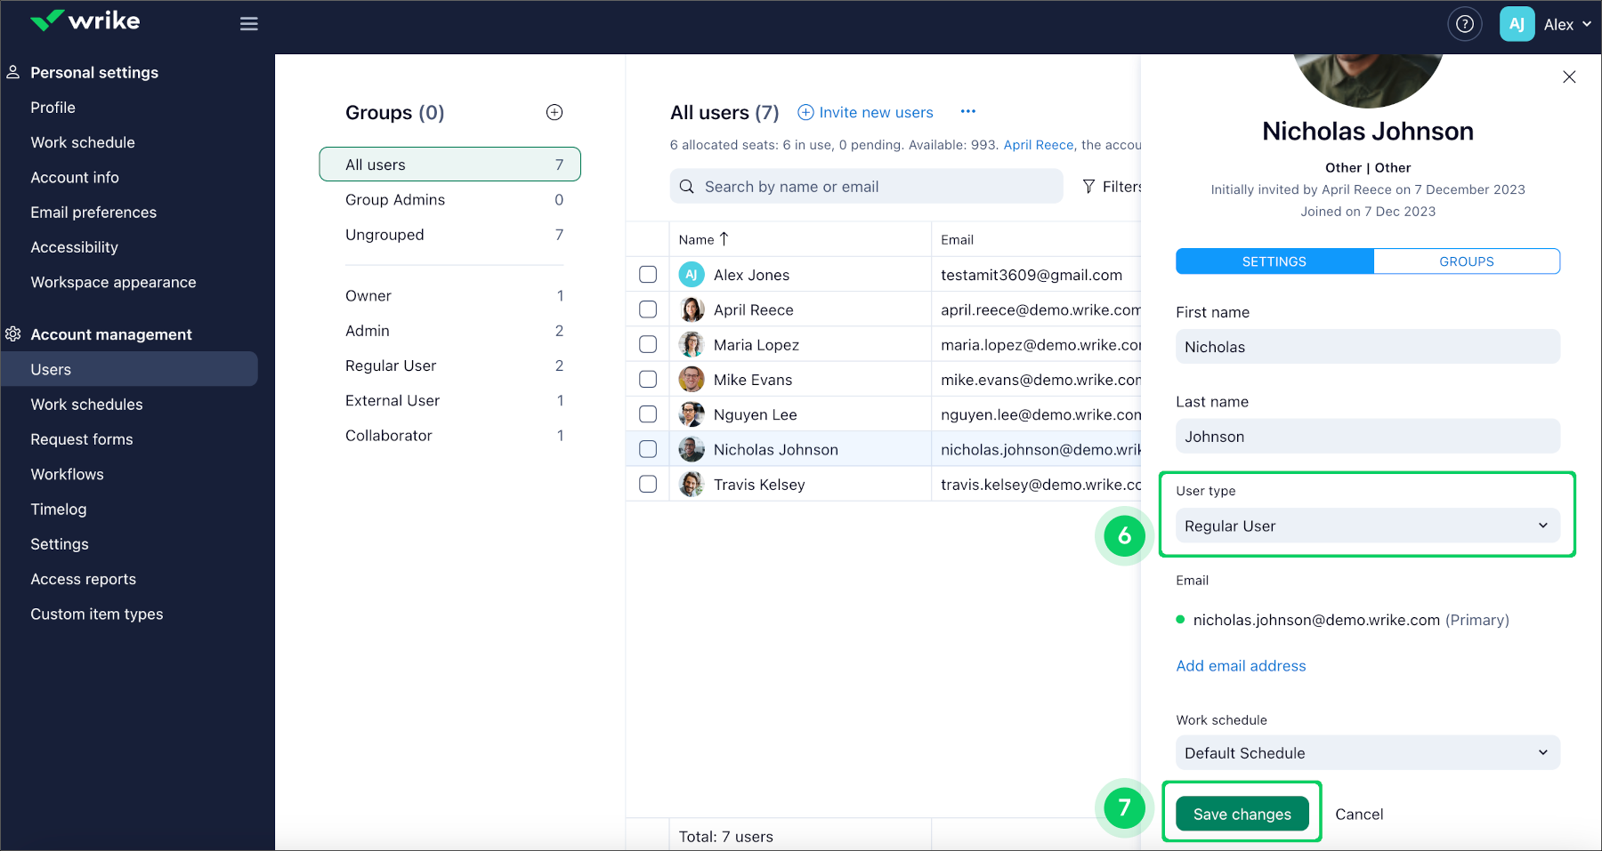Click the Save changes button
This screenshot has width=1602, height=851.
[1241, 813]
